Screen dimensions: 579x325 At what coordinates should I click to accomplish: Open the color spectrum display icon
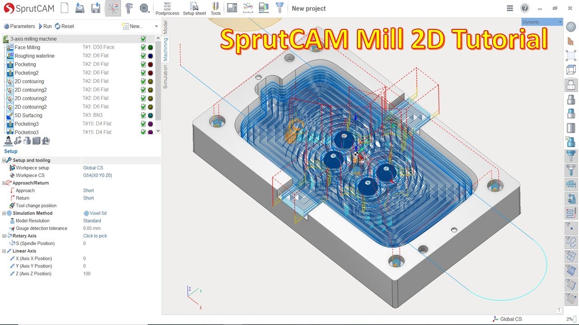(264, 8)
